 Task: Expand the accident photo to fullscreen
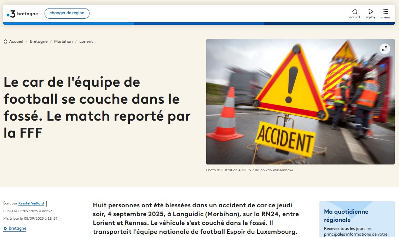point(384,49)
